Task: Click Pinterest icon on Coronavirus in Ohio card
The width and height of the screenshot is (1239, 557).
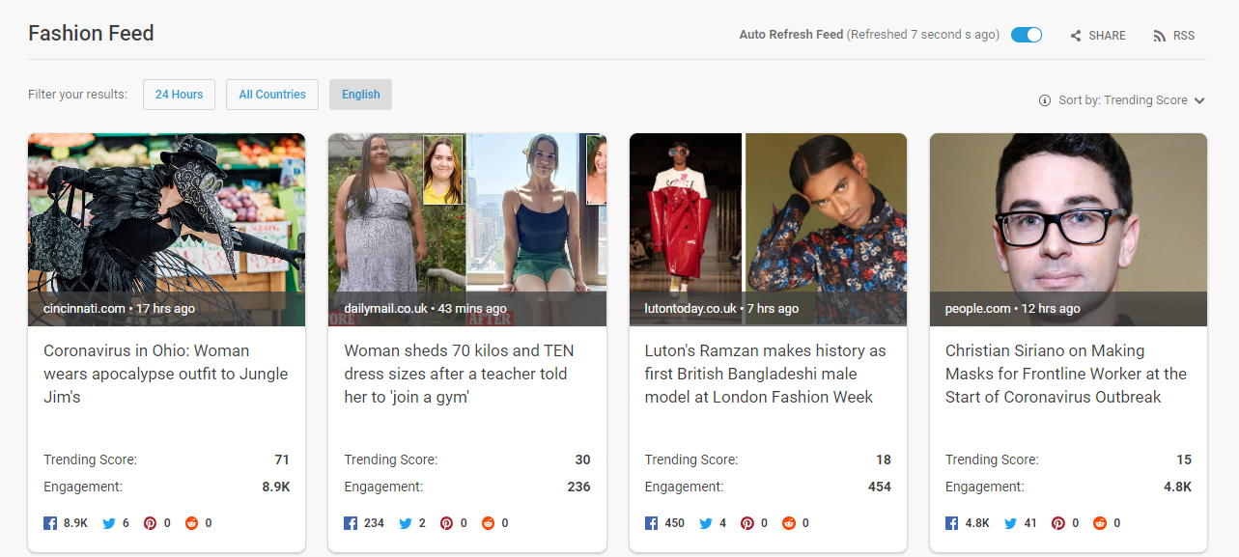Action: [x=150, y=523]
